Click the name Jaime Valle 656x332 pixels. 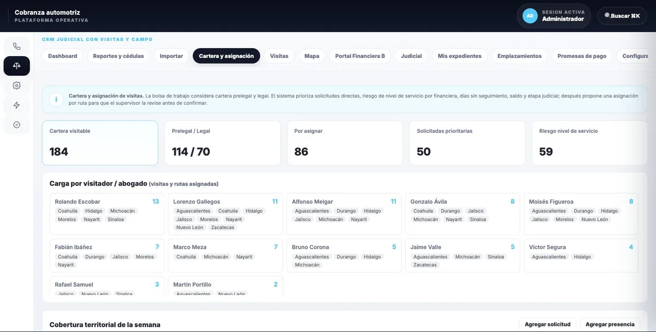(x=426, y=247)
